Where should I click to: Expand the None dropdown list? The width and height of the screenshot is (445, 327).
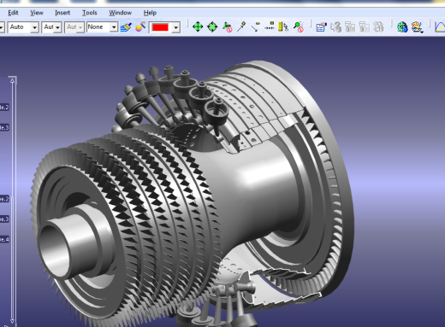[x=114, y=27]
